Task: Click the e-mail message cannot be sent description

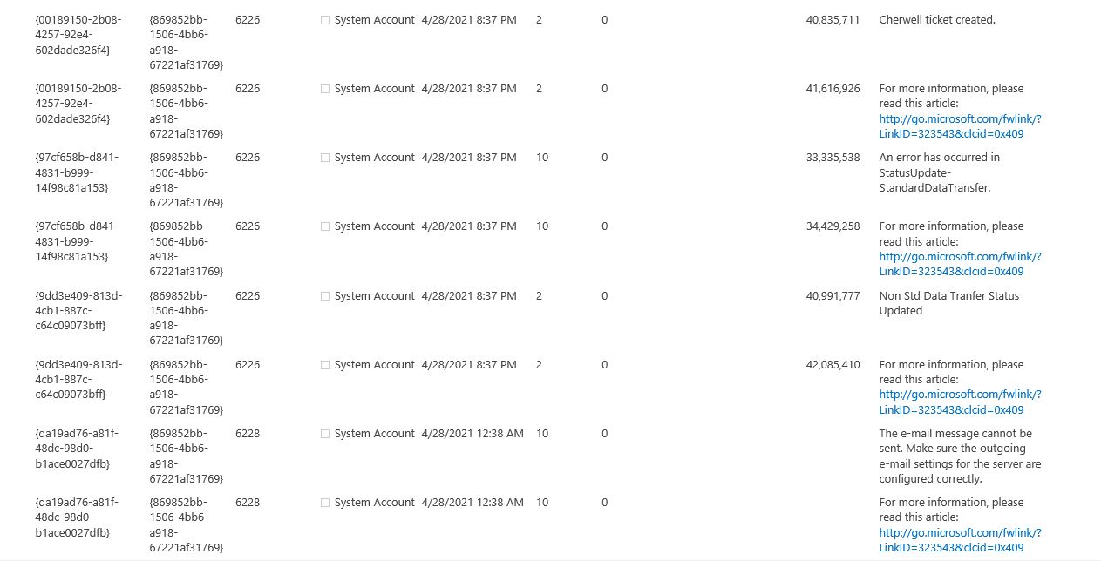Action: tap(960, 456)
